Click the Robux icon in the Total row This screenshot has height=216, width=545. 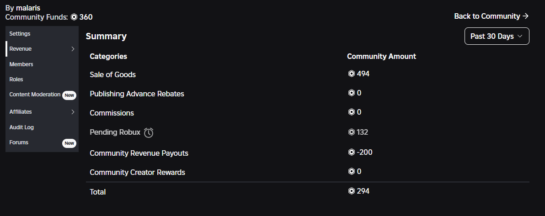pos(352,191)
